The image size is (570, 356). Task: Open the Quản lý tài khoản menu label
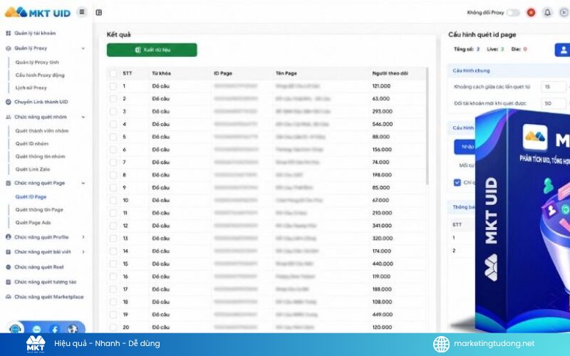coord(35,33)
